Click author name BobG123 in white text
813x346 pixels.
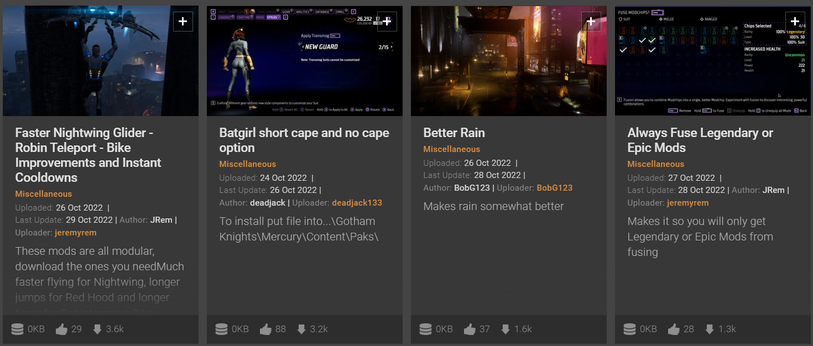pos(472,188)
